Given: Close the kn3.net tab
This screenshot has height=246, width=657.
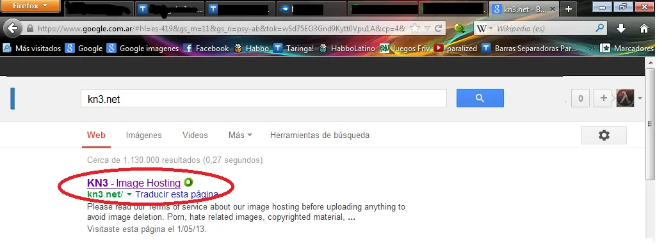Looking at the screenshot, I should [553, 9].
